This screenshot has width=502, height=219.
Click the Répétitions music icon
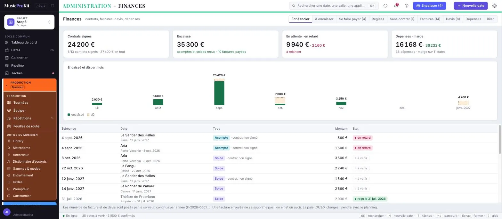pyautogui.click(x=9, y=118)
